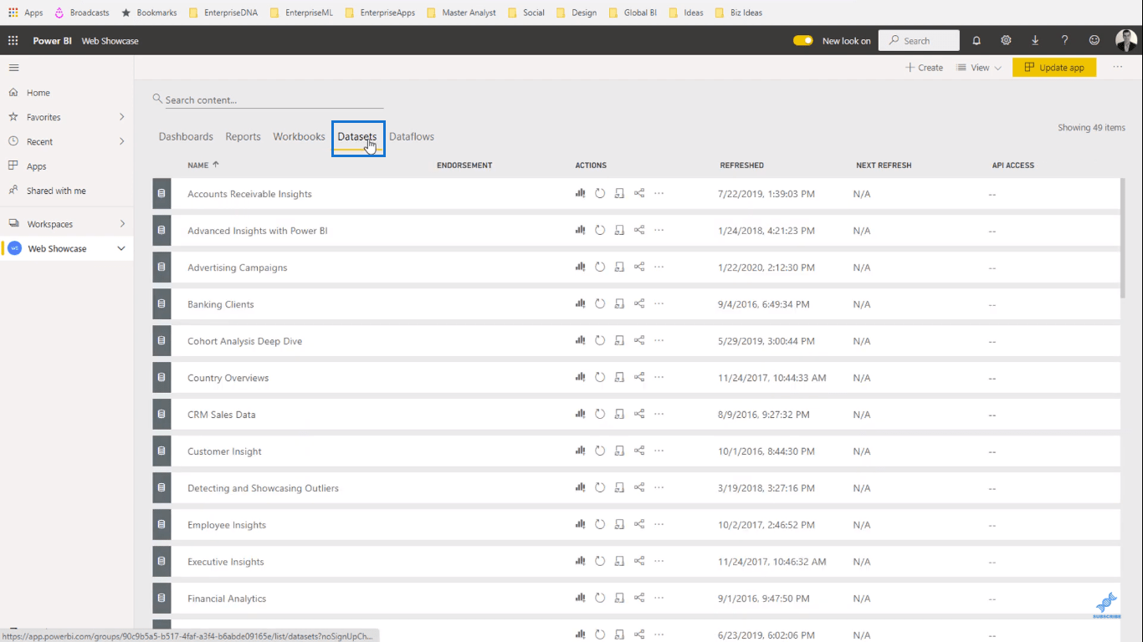The height and width of the screenshot is (642, 1143).
Task: View related items for Accounts Receivable Insights
Action: click(x=639, y=193)
